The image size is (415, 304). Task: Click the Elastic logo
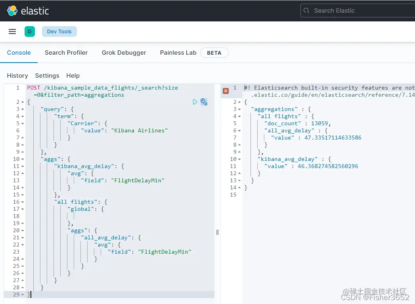28,11
